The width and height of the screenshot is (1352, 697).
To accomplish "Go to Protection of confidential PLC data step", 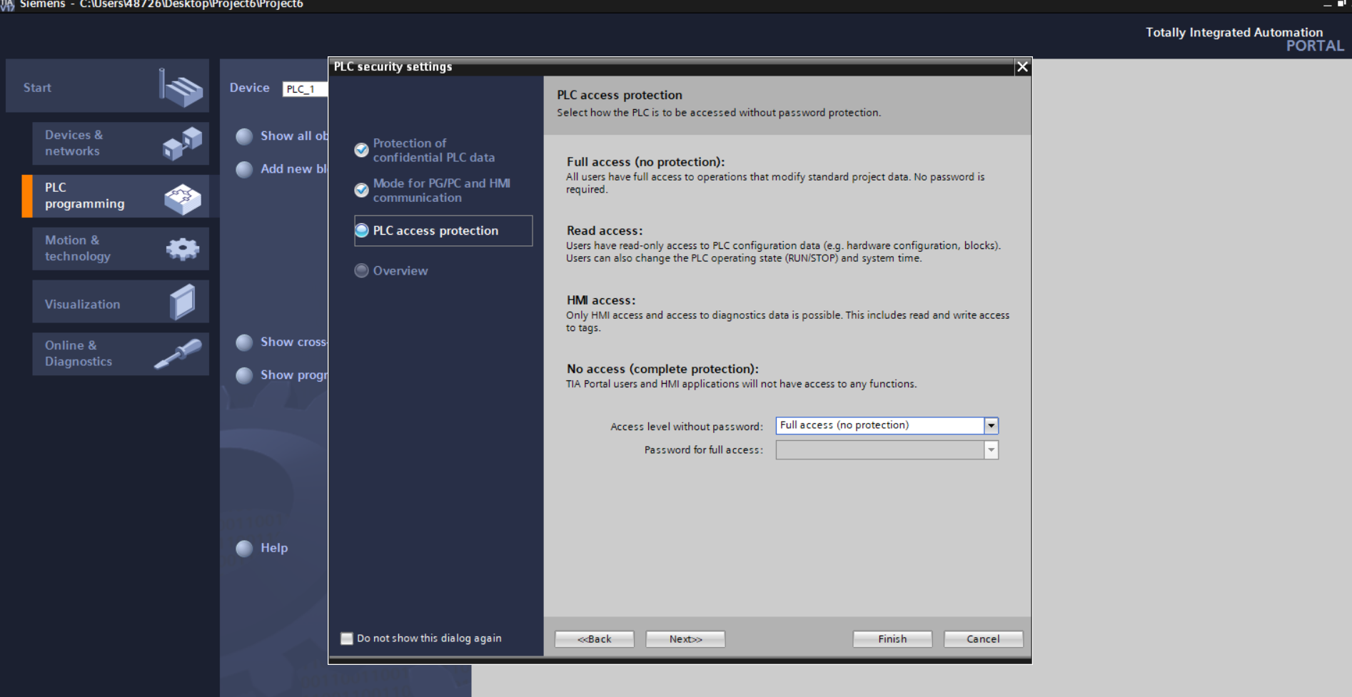I will click(x=433, y=150).
